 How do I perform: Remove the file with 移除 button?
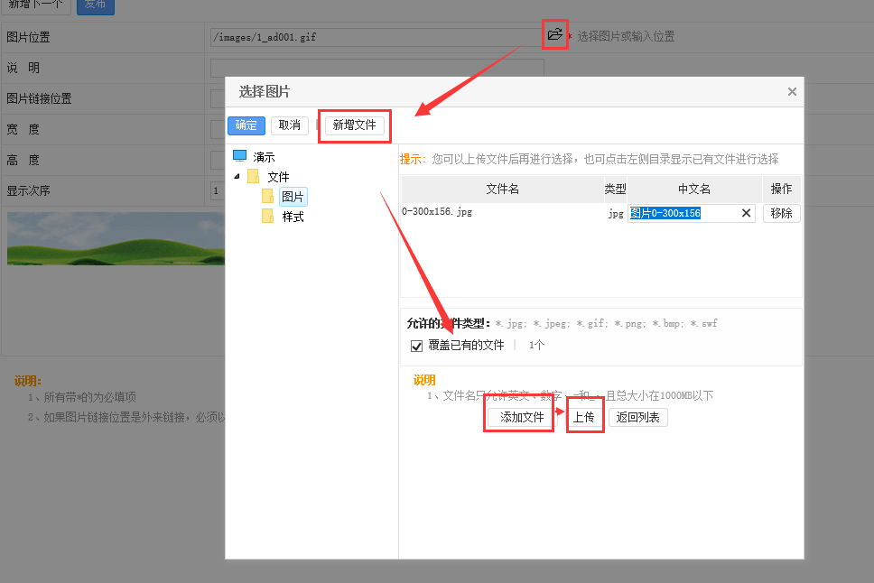(x=781, y=213)
